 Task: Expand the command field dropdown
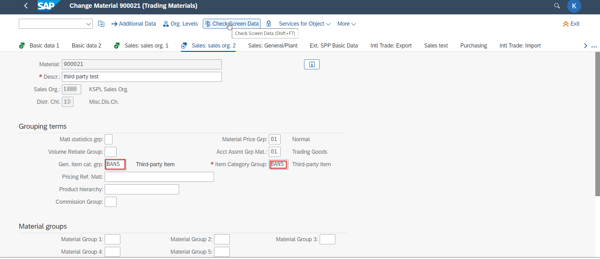click(x=88, y=24)
